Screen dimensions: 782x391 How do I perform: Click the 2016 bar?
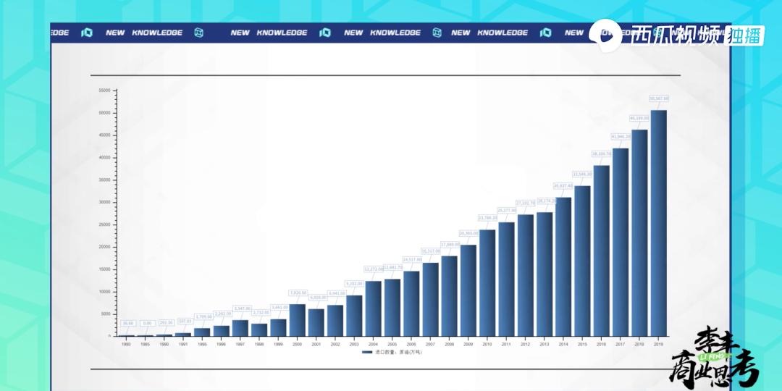[602, 251]
